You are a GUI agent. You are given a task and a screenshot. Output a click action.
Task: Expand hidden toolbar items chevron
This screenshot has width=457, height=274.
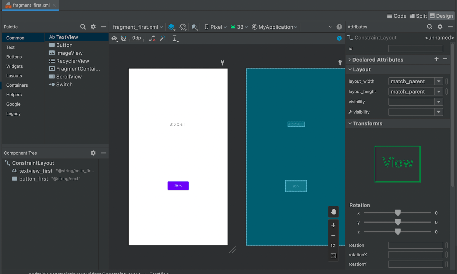click(x=330, y=27)
